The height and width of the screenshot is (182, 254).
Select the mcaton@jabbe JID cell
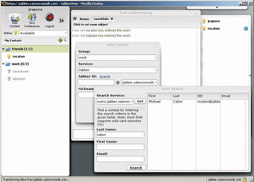(x=208, y=102)
